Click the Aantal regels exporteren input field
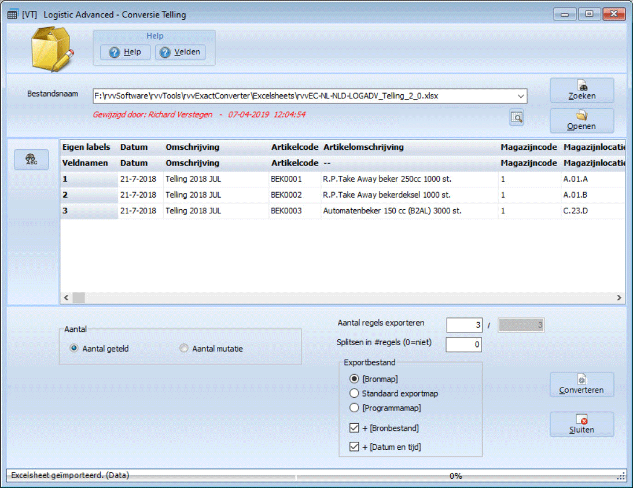633x488 pixels. coord(464,325)
